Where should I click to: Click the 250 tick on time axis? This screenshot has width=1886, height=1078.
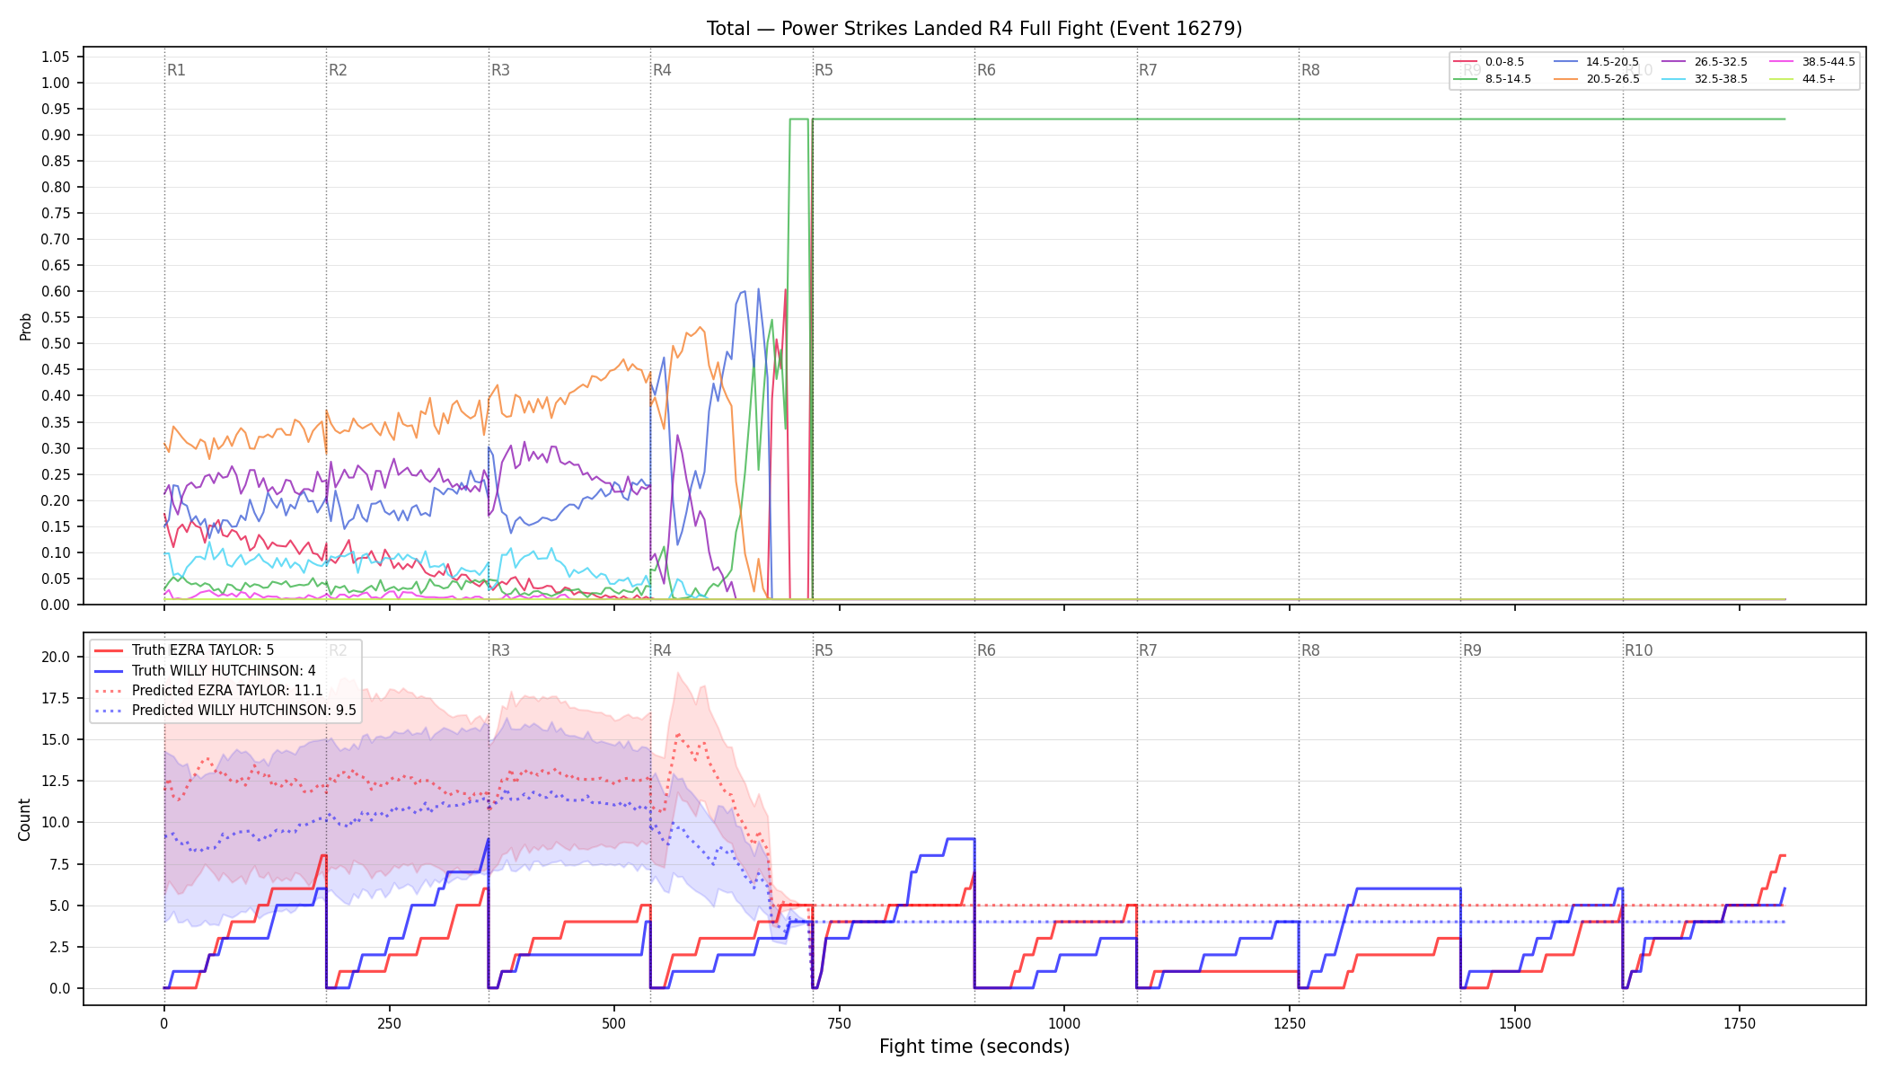coord(389,1023)
